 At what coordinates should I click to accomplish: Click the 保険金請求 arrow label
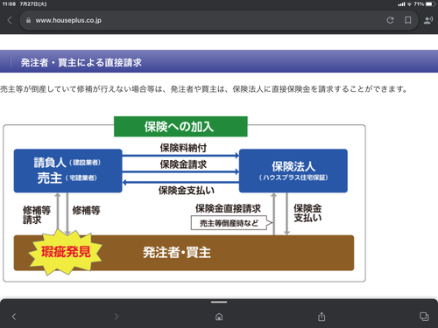click(x=183, y=164)
